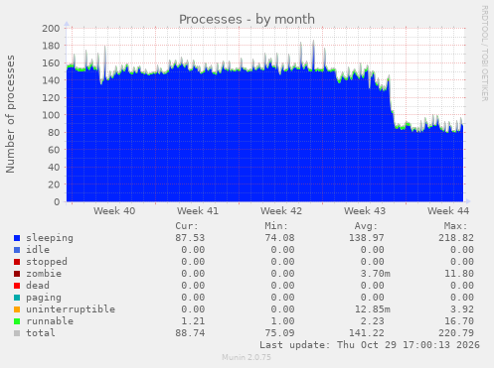Screen dimensions: 494x368
Task: Click sleeping minimum value 74.08
Action: (279, 238)
